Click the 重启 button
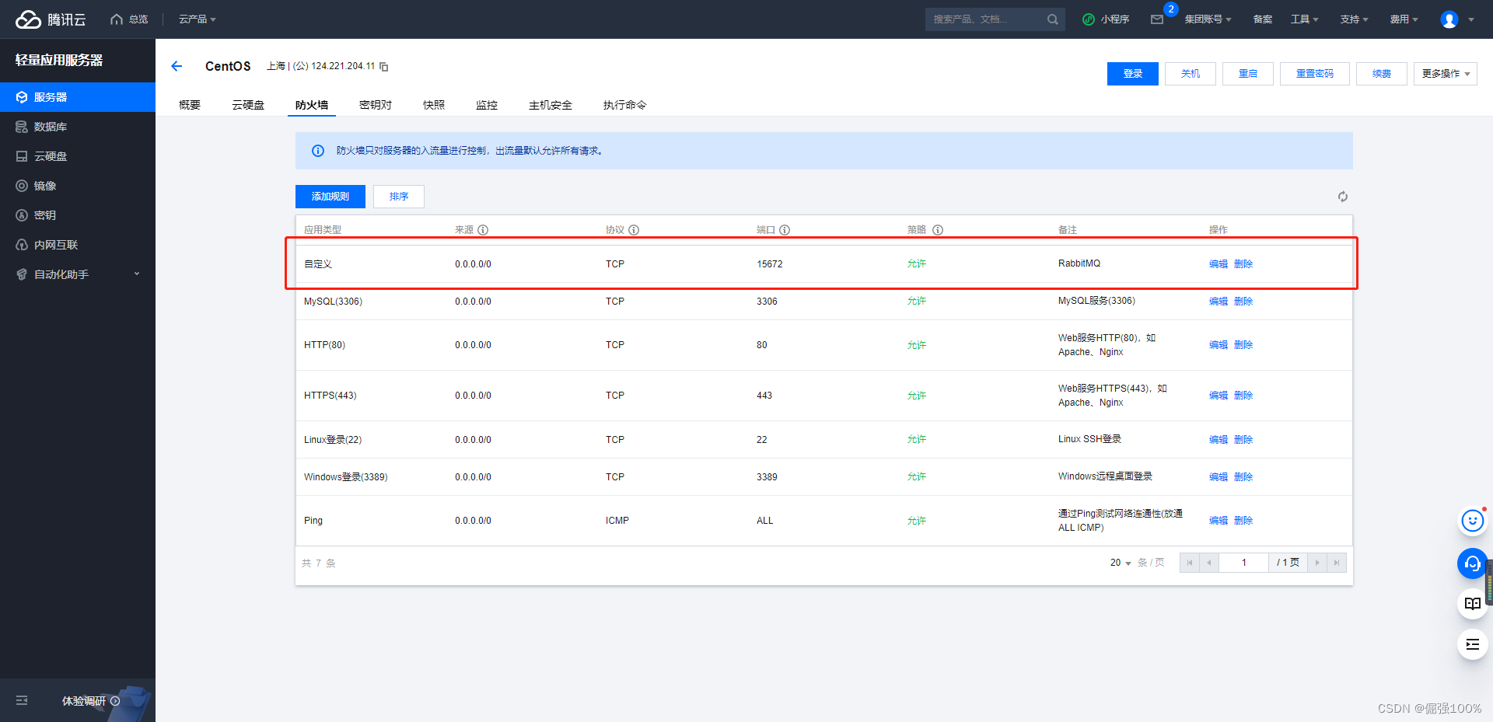The image size is (1493, 722). 1248,74
